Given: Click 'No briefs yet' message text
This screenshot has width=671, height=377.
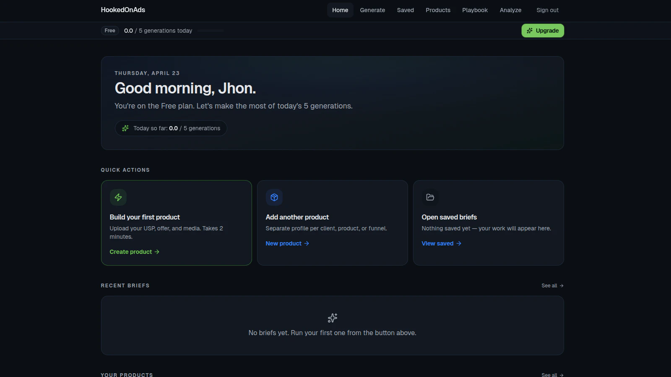Looking at the screenshot, I should 333,333.
